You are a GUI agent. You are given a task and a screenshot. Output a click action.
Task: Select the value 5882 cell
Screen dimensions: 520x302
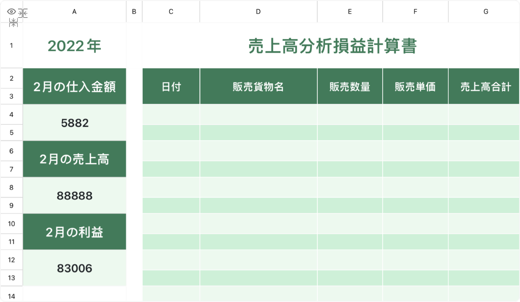coord(75,123)
